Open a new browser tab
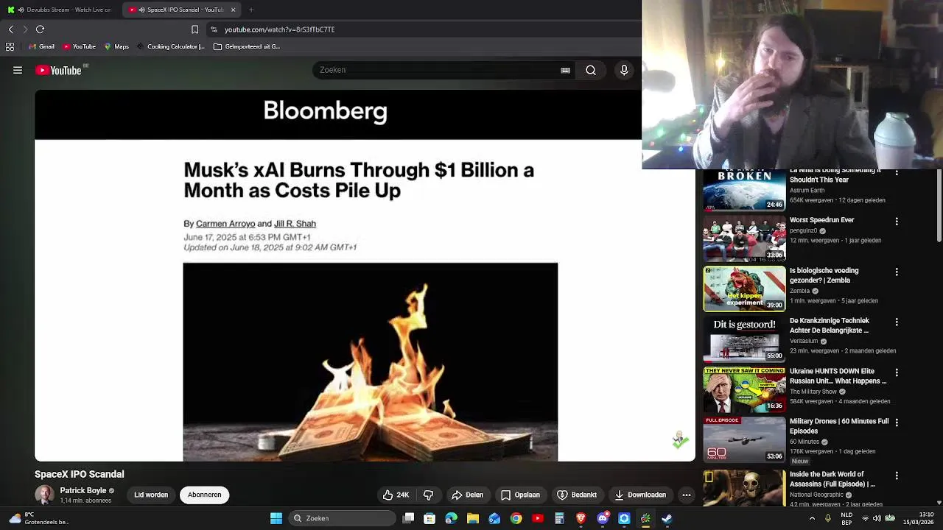 (x=251, y=10)
